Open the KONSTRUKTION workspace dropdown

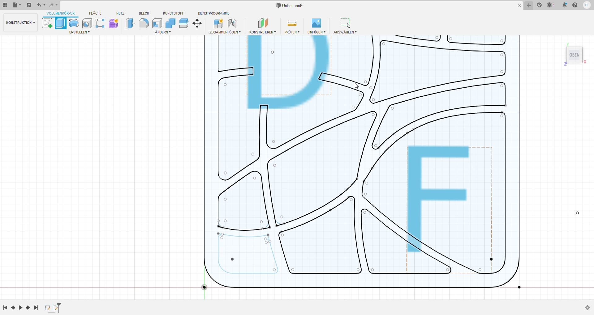tap(20, 23)
